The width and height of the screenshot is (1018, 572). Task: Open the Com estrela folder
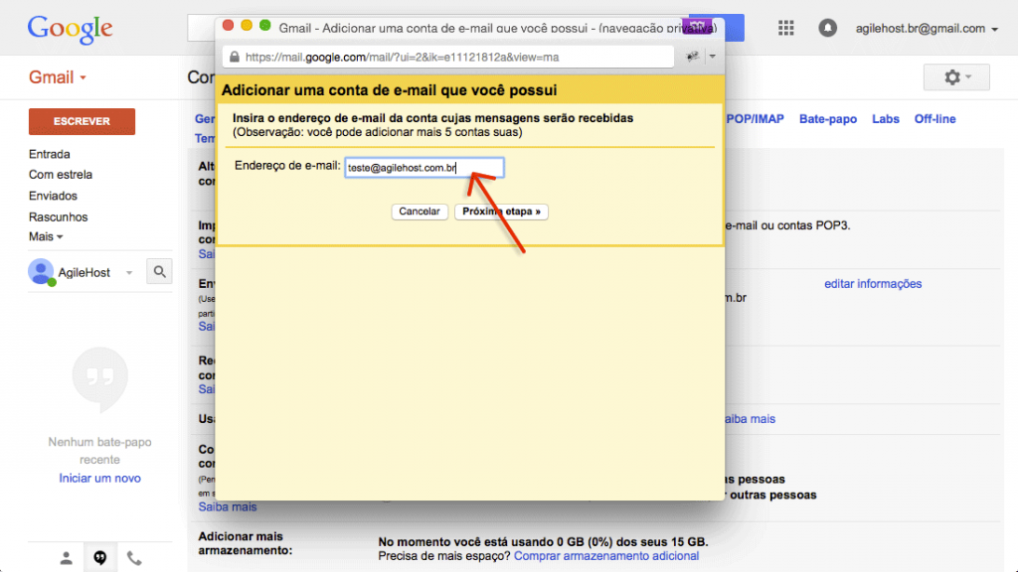[x=61, y=175]
